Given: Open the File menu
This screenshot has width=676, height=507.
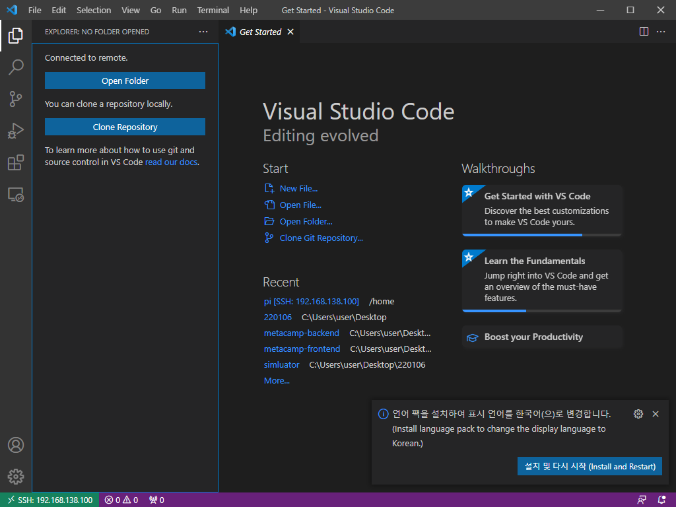Looking at the screenshot, I should (x=34, y=10).
